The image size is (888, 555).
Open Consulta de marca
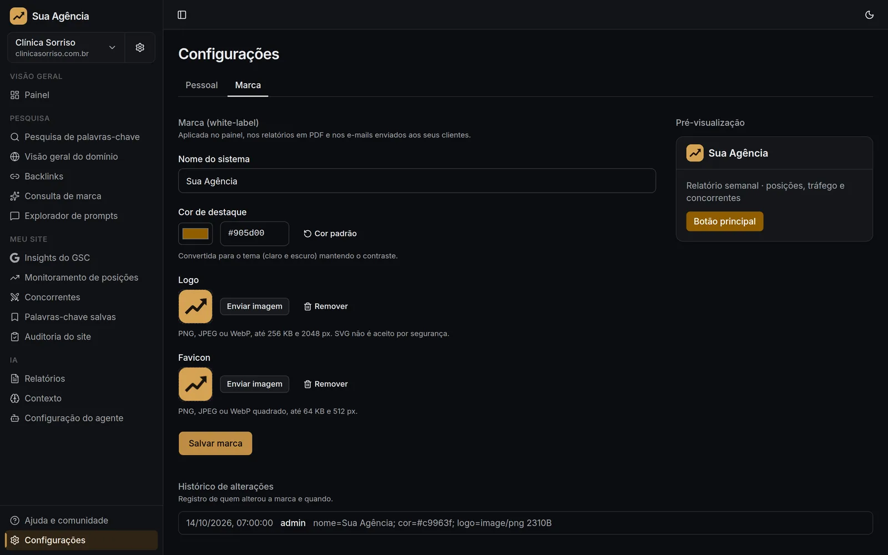(x=81, y=196)
